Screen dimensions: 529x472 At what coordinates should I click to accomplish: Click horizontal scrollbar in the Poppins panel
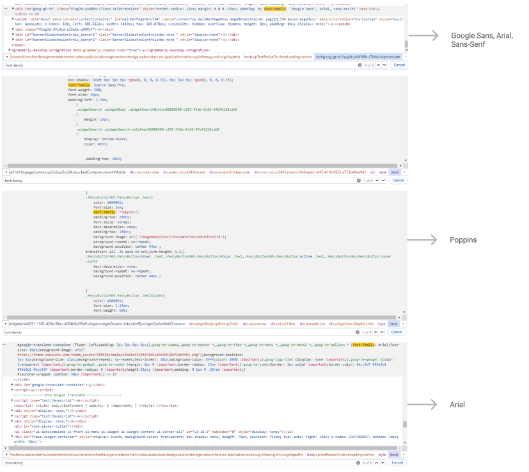click(201, 317)
